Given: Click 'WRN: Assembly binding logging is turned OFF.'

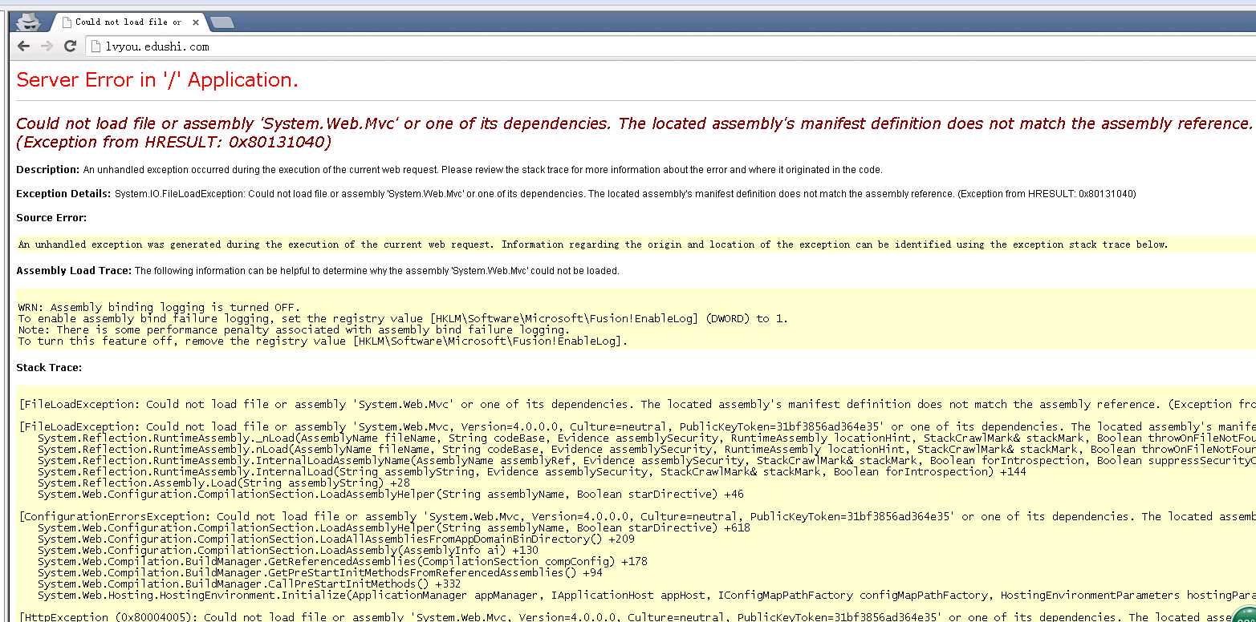Looking at the screenshot, I should pyautogui.click(x=159, y=307).
